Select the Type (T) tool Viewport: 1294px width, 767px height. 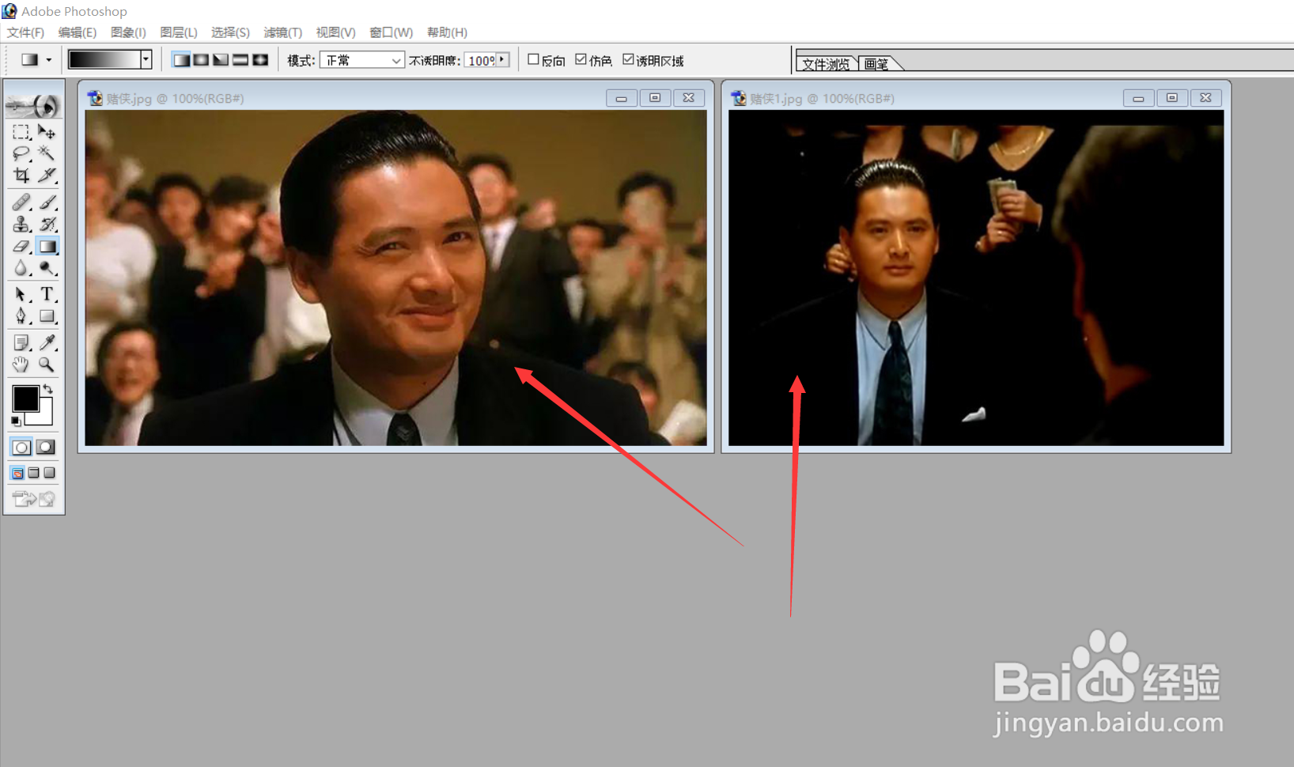[47, 294]
